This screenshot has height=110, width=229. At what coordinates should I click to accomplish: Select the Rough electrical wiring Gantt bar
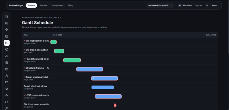103,87
